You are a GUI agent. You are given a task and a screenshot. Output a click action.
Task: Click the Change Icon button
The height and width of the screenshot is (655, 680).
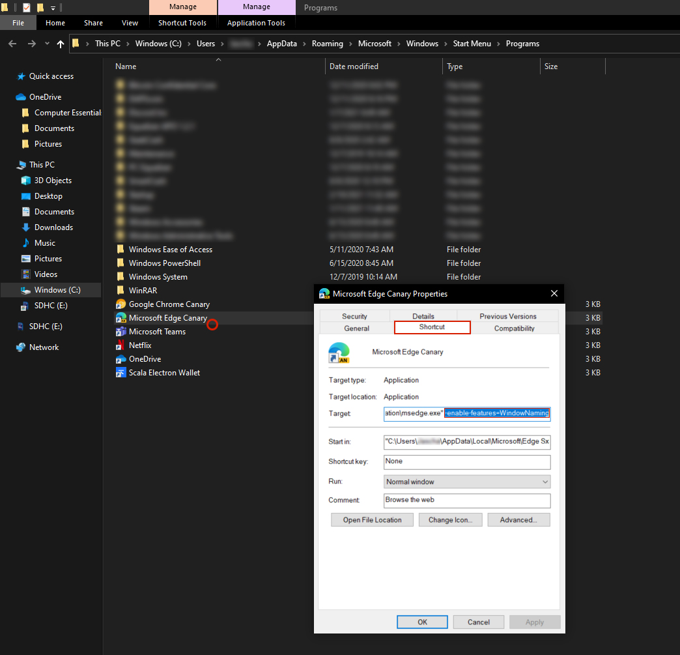(450, 520)
